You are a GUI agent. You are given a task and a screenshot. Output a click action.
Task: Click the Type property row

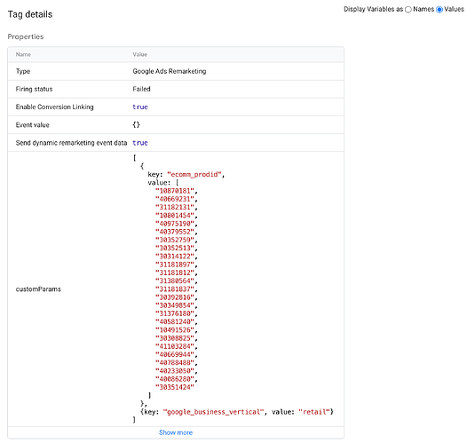pos(176,71)
